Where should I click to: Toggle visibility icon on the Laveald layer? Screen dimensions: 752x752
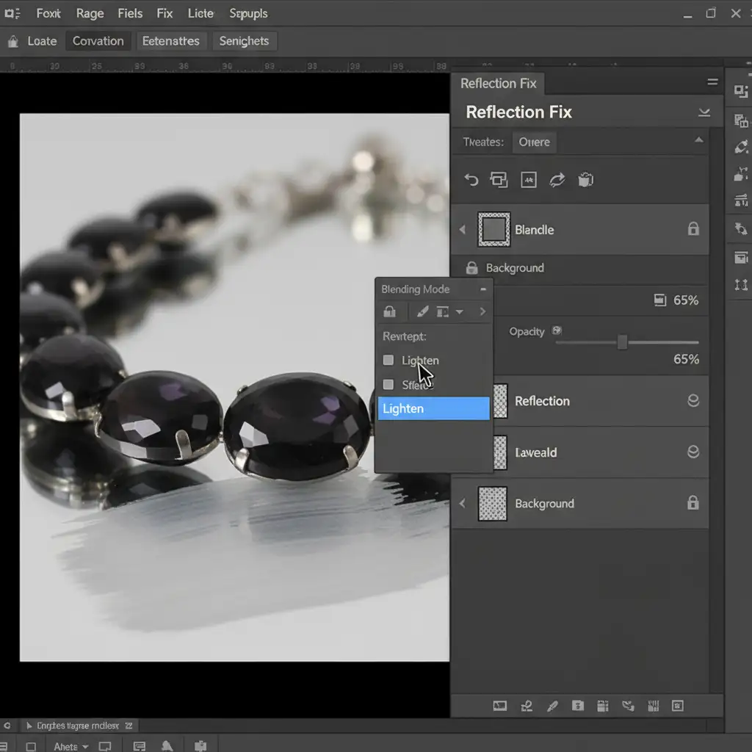click(x=693, y=452)
